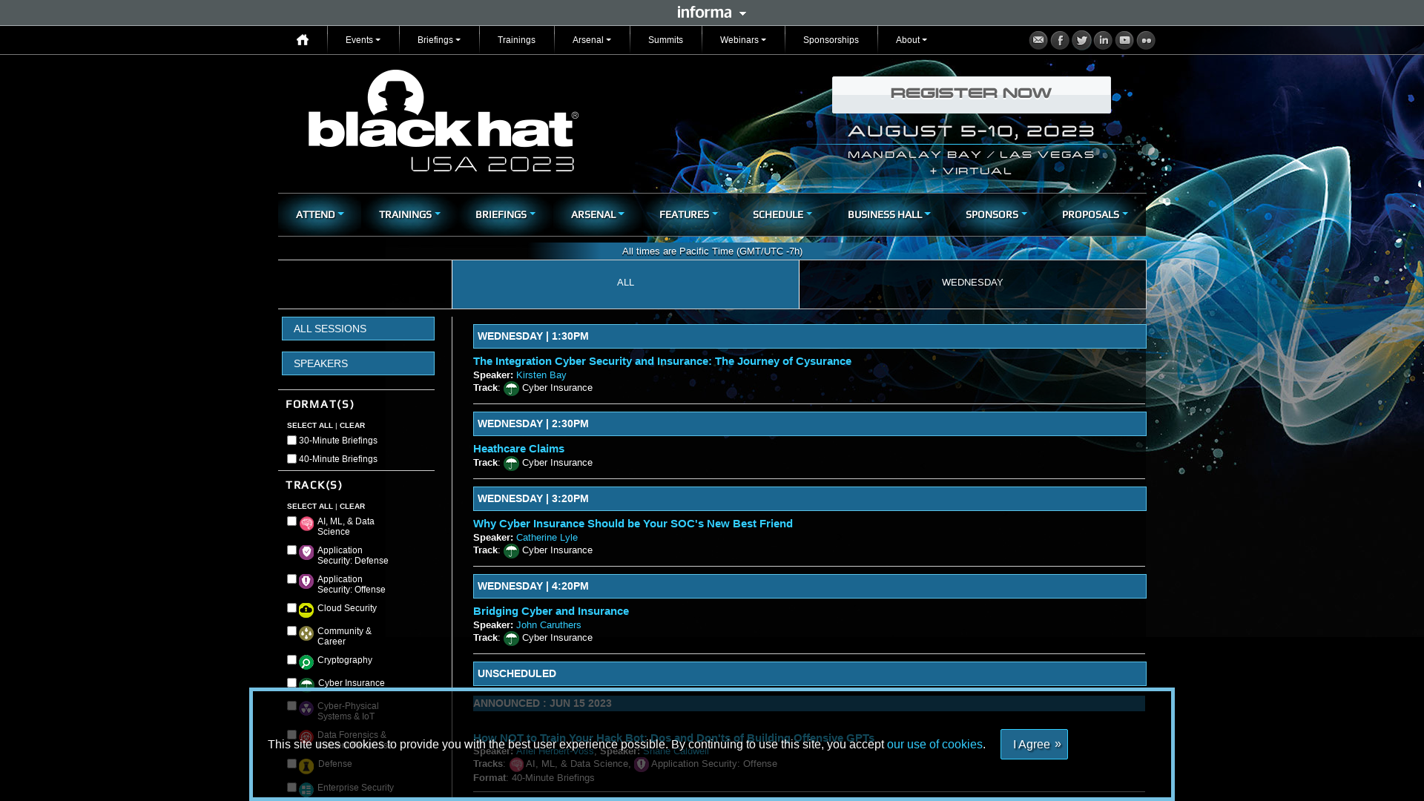This screenshot has width=1424, height=801.
Task: Tick the Cloud Security track checkbox
Action: click(291, 608)
